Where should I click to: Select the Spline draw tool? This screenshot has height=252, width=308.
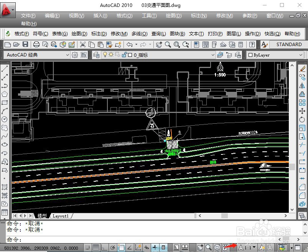tap(5, 136)
